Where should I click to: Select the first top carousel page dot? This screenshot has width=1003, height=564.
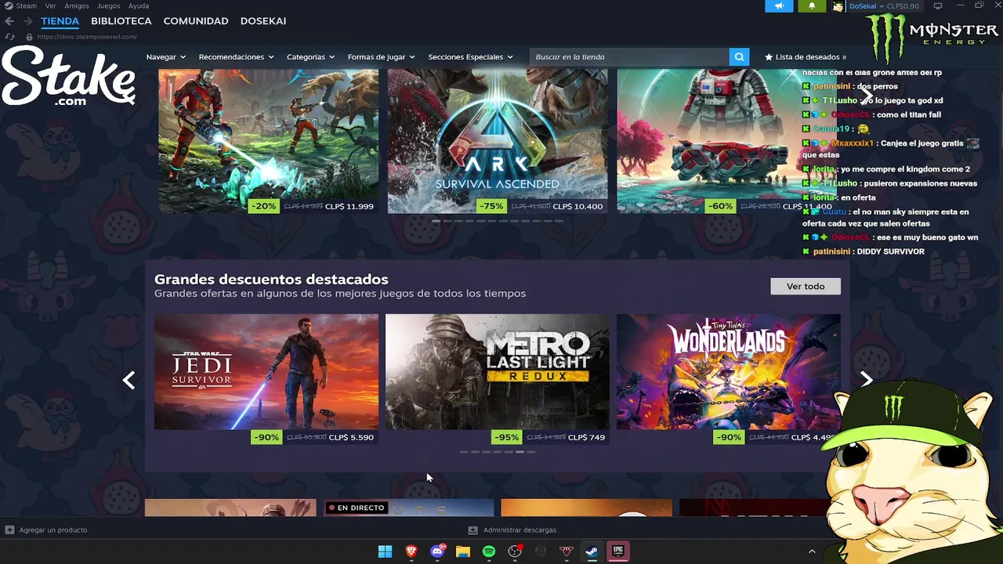pyautogui.click(x=436, y=221)
